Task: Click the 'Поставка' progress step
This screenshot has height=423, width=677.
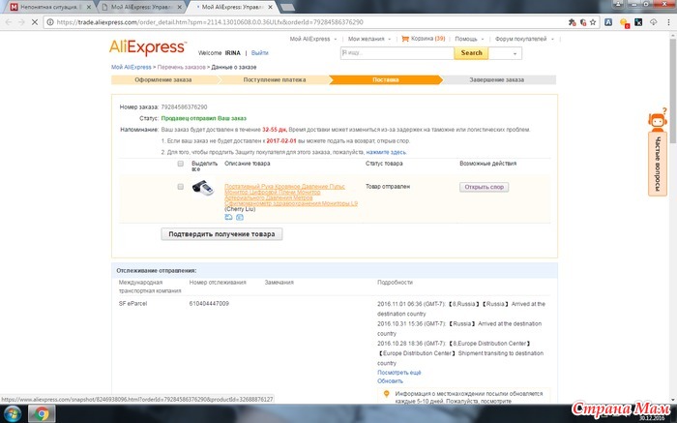Action: 386,80
